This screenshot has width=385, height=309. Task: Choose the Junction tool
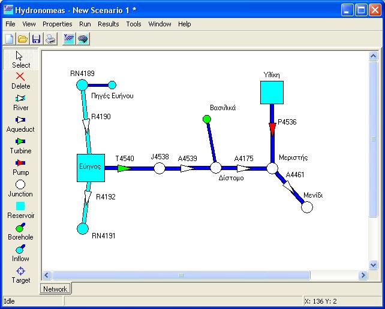tap(20, 189)
